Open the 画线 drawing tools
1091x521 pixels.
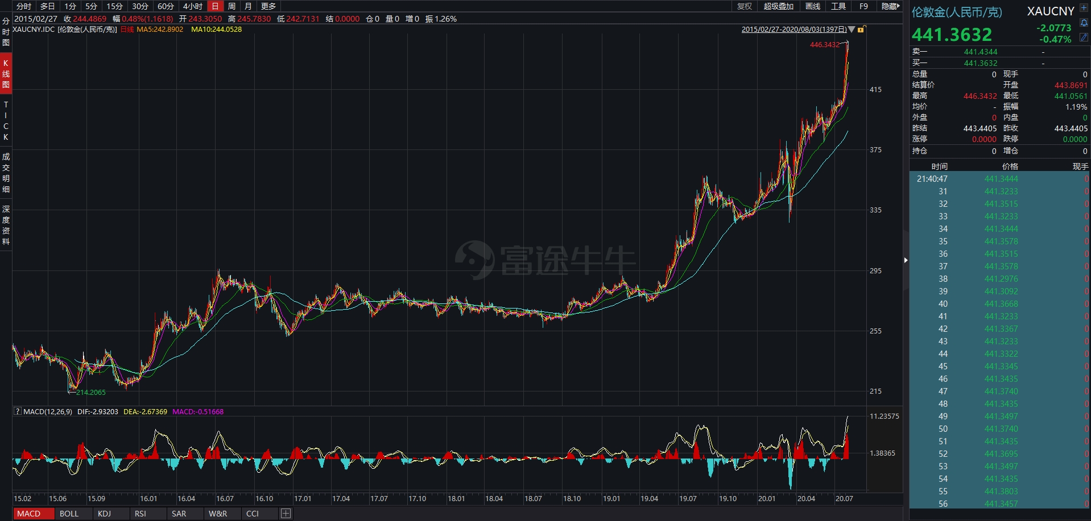pyautogui.click(x=813, y=6)
